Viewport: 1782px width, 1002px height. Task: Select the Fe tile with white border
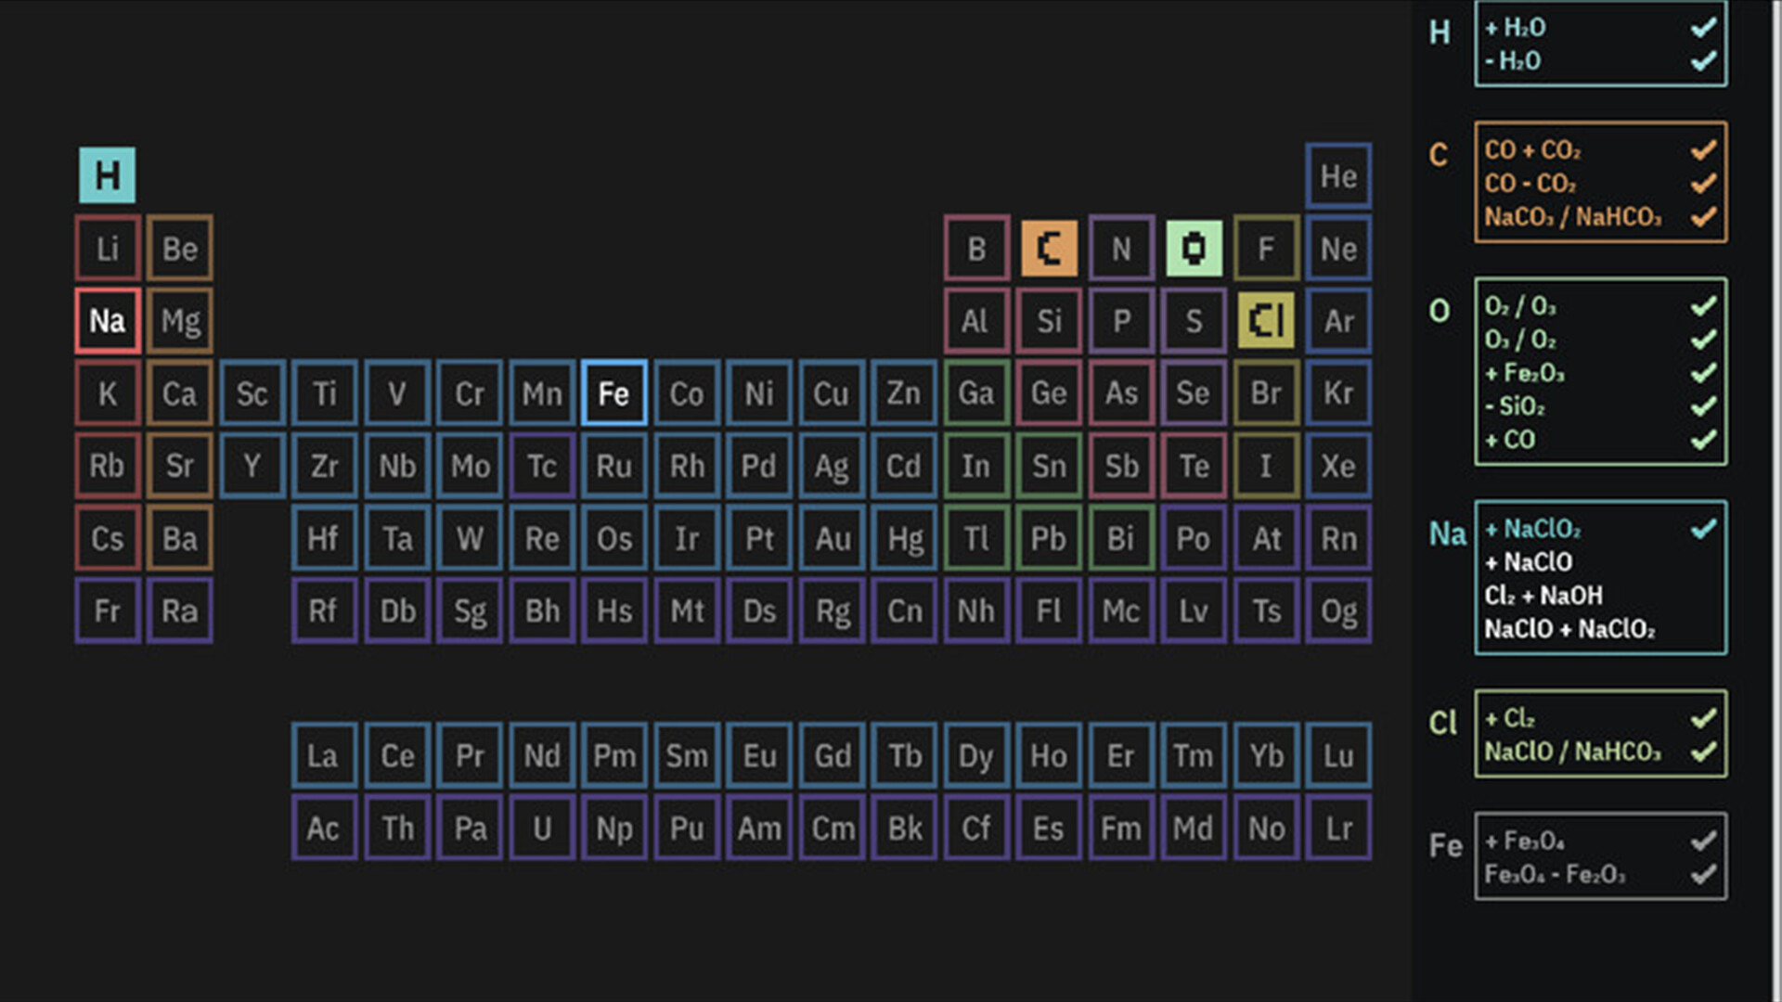point(613,392)
